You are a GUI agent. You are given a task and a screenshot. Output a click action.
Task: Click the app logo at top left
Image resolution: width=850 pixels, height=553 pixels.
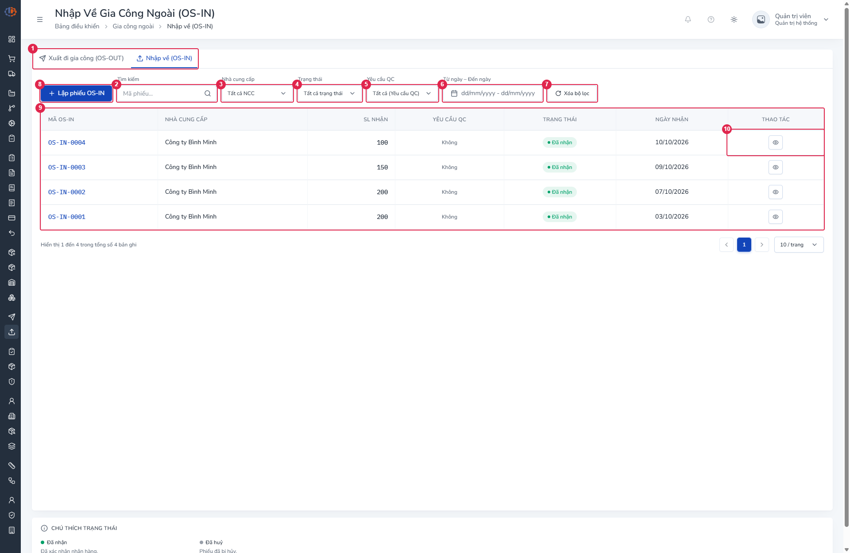pyautogui.click(x=11, y=12)
